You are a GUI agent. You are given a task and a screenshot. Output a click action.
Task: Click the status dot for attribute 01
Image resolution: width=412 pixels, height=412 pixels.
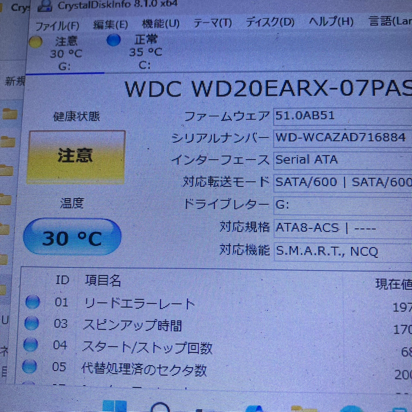[x=33, y=302]
